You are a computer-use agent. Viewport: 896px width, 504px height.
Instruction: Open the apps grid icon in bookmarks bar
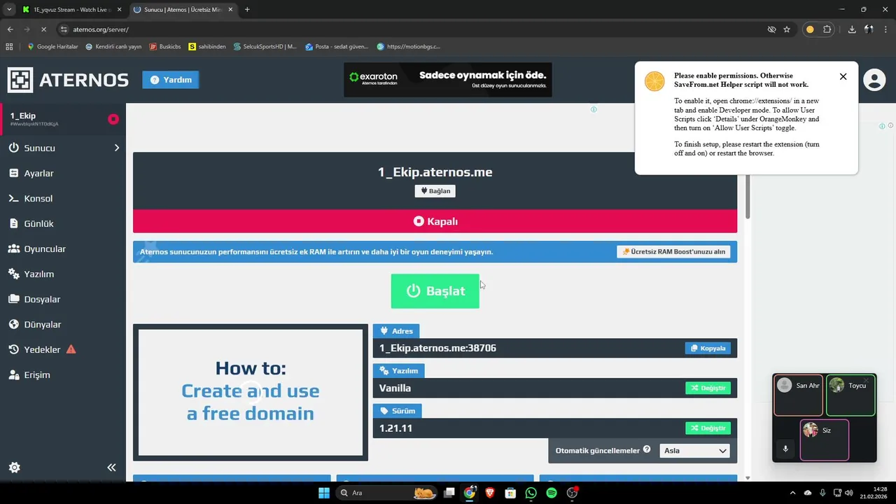coord(9,47)
